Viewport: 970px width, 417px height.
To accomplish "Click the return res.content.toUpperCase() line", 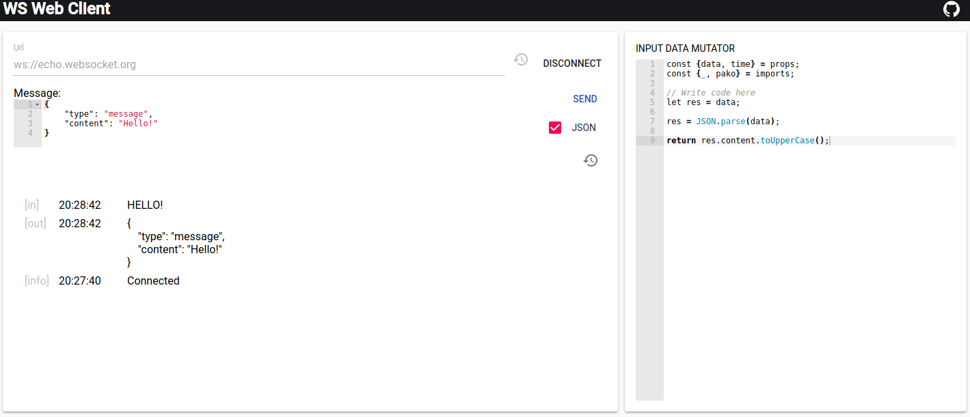I will pos(748,141).
